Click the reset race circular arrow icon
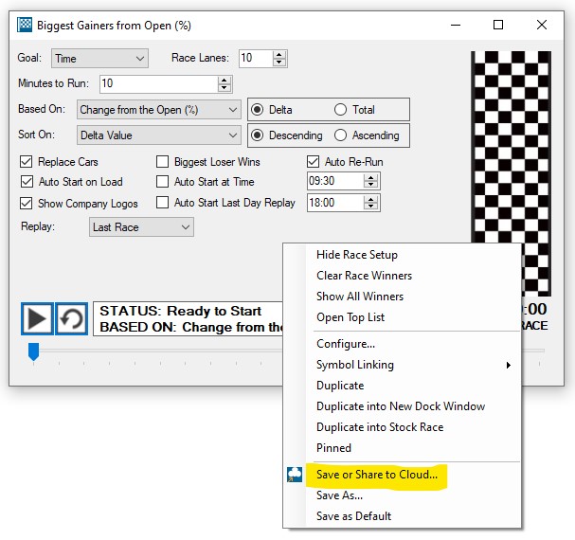This screenshot has height=540, width=575. pos(72,318)
